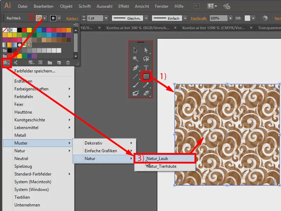Screen dimensions: 281x211
Task: Delete swatch with the trash icon
Action: pyautogui.click(x=68, y=63)
